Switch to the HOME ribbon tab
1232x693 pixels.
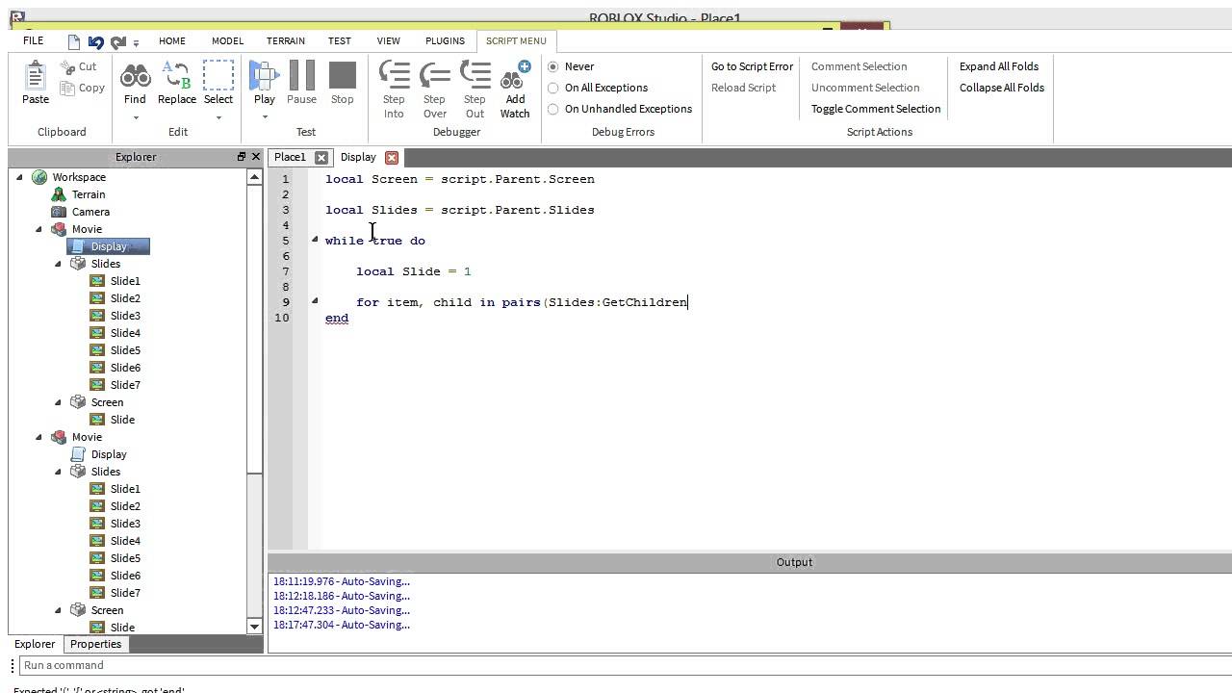click(x=172, y=40)
